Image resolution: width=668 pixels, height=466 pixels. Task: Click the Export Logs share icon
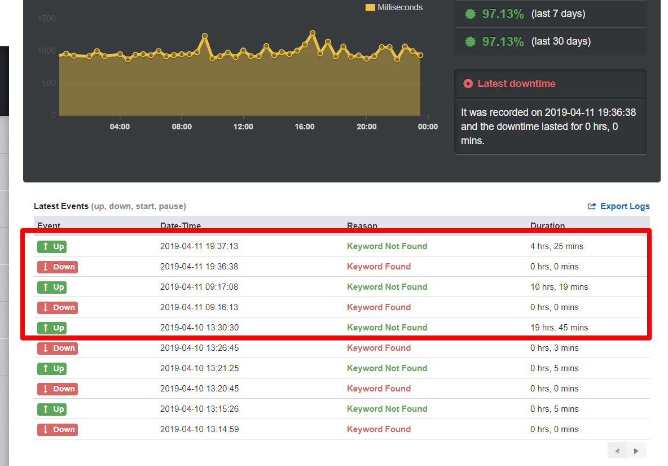(x=592, y=206)
